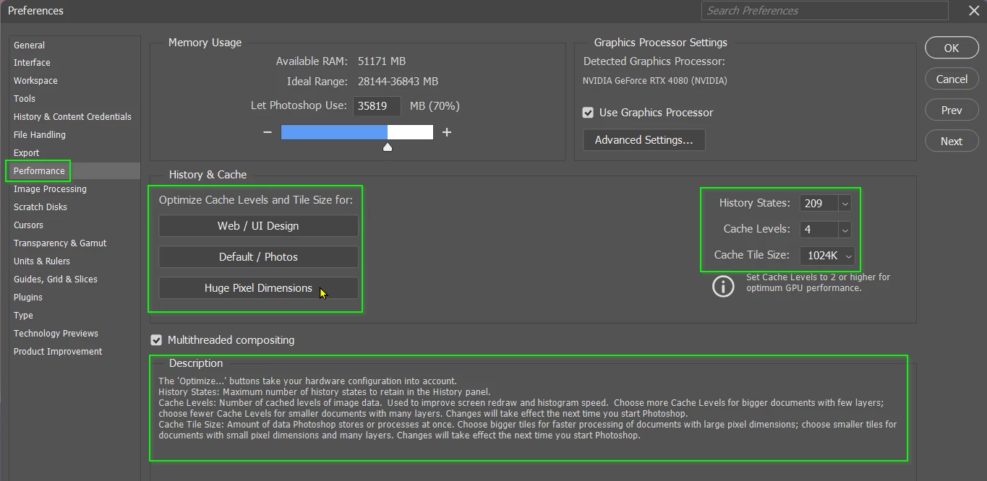Open the Image Processing preferences category
This screenshot has width=987, height=481.
[x=50, y=189]
